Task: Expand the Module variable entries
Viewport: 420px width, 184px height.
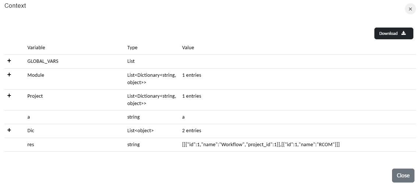Action: coord(9,75)
